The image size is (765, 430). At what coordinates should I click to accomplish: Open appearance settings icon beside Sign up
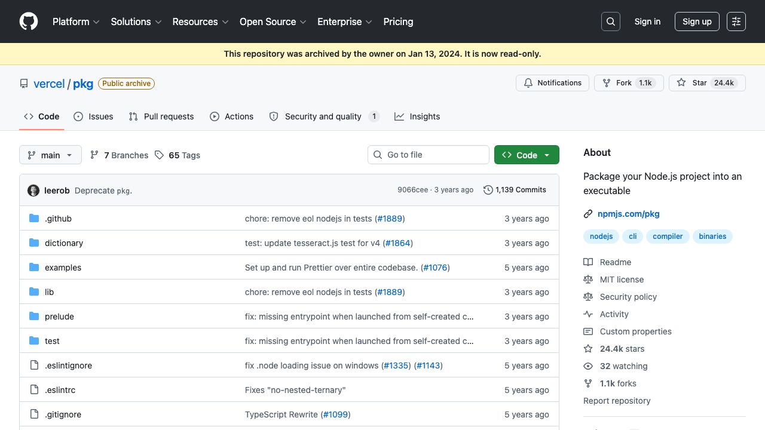736,21
